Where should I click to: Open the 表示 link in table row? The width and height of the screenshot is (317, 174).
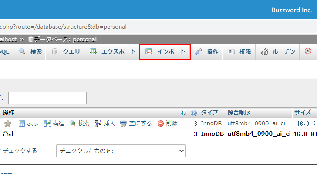(33, 124)
